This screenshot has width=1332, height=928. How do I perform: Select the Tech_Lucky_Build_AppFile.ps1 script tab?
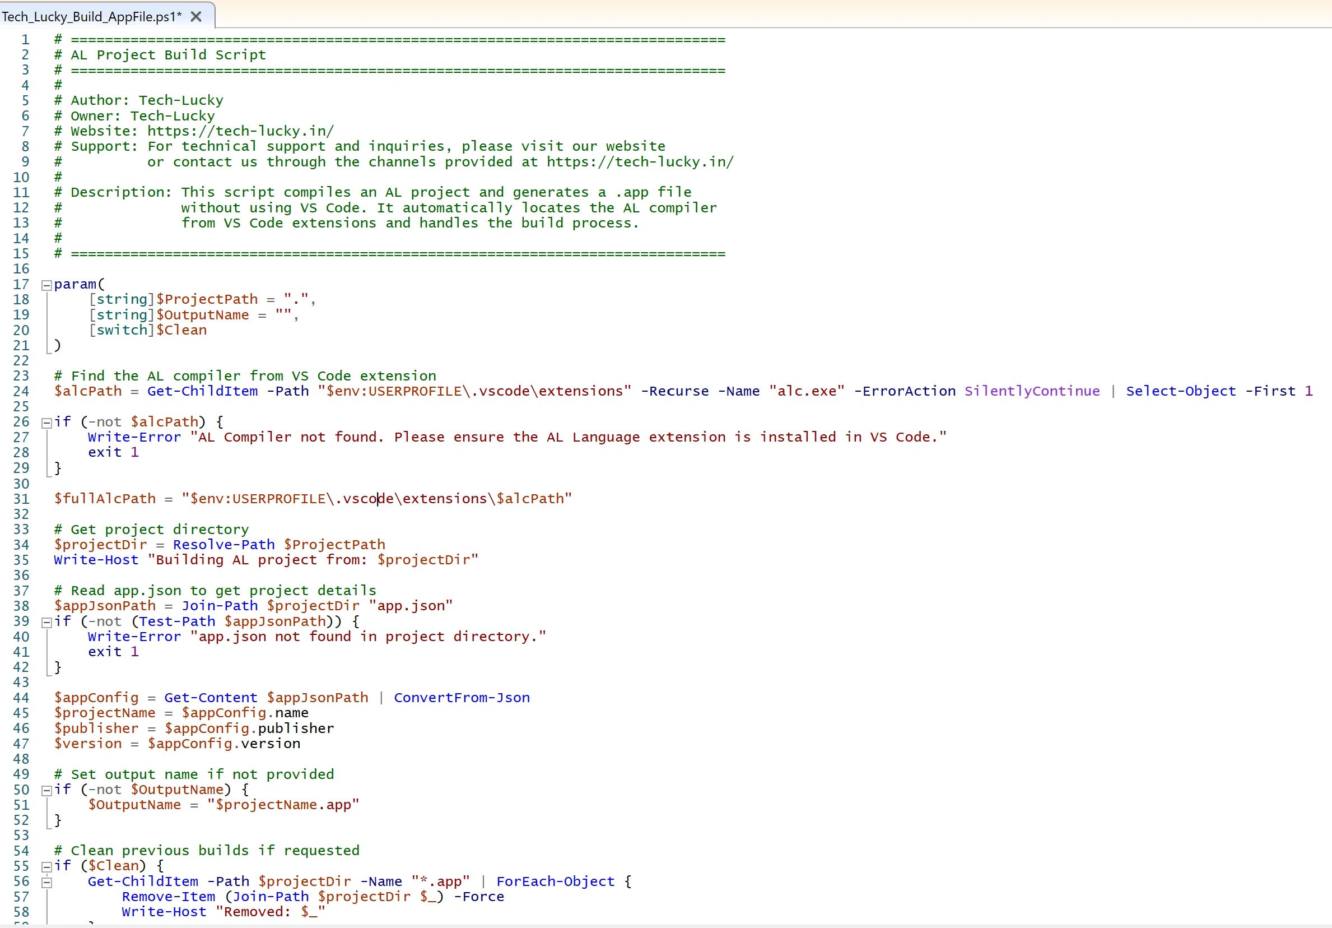click(92, 16)
